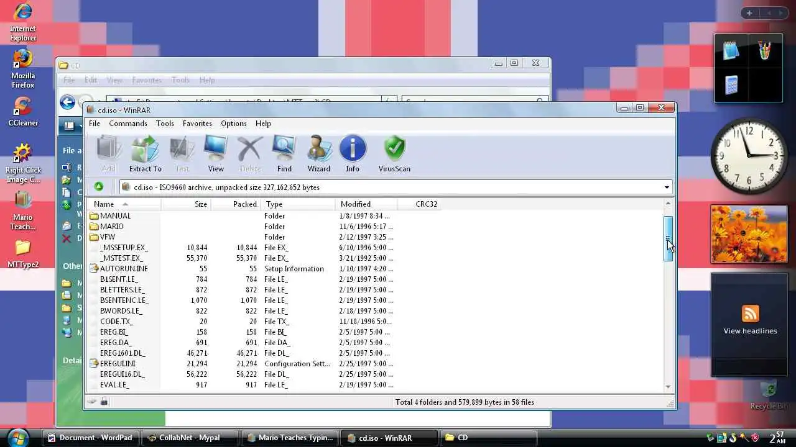Launch the Wizard toolbar icon
This screenshot has width=796, height=447.
318,154
